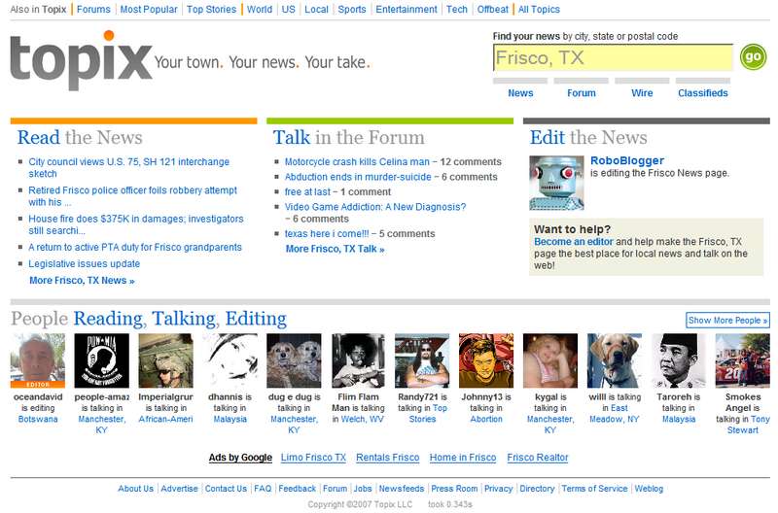
Task: Click the Frisco Realtor ad
Action: [x=538, y=458]
